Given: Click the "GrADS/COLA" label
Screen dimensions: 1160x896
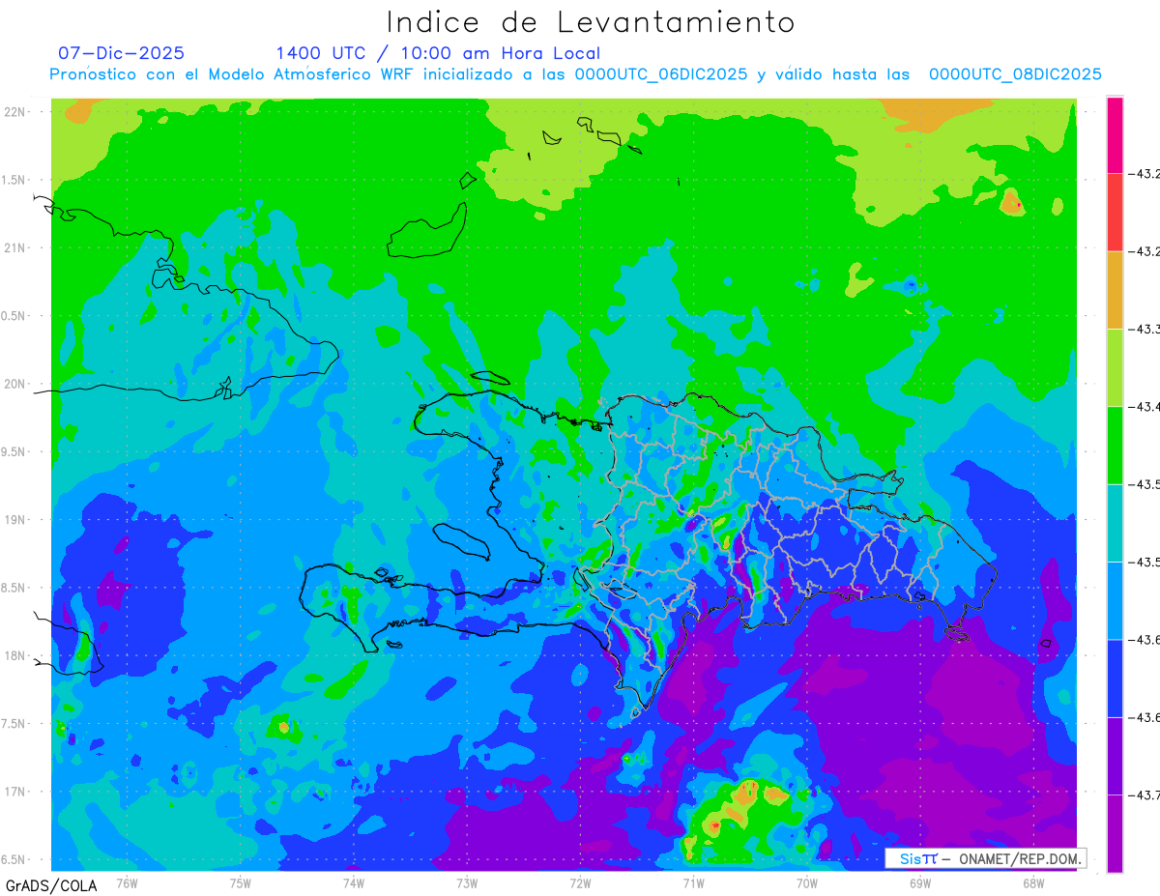Looking at the screenshot, I should pyautogui.click(x=51, y=885).
